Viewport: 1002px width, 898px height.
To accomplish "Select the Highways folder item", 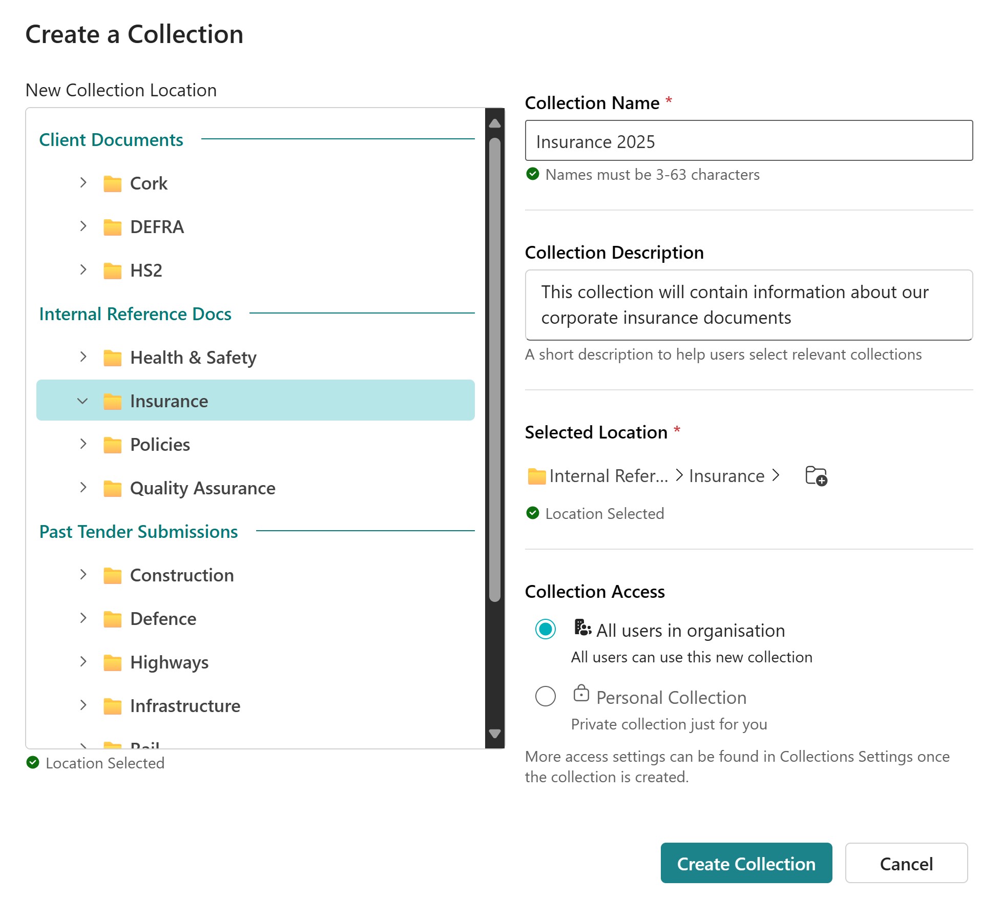I will point(169,662).
